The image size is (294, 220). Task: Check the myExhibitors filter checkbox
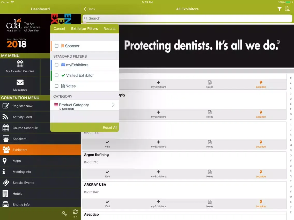click(x=56, y=65)
